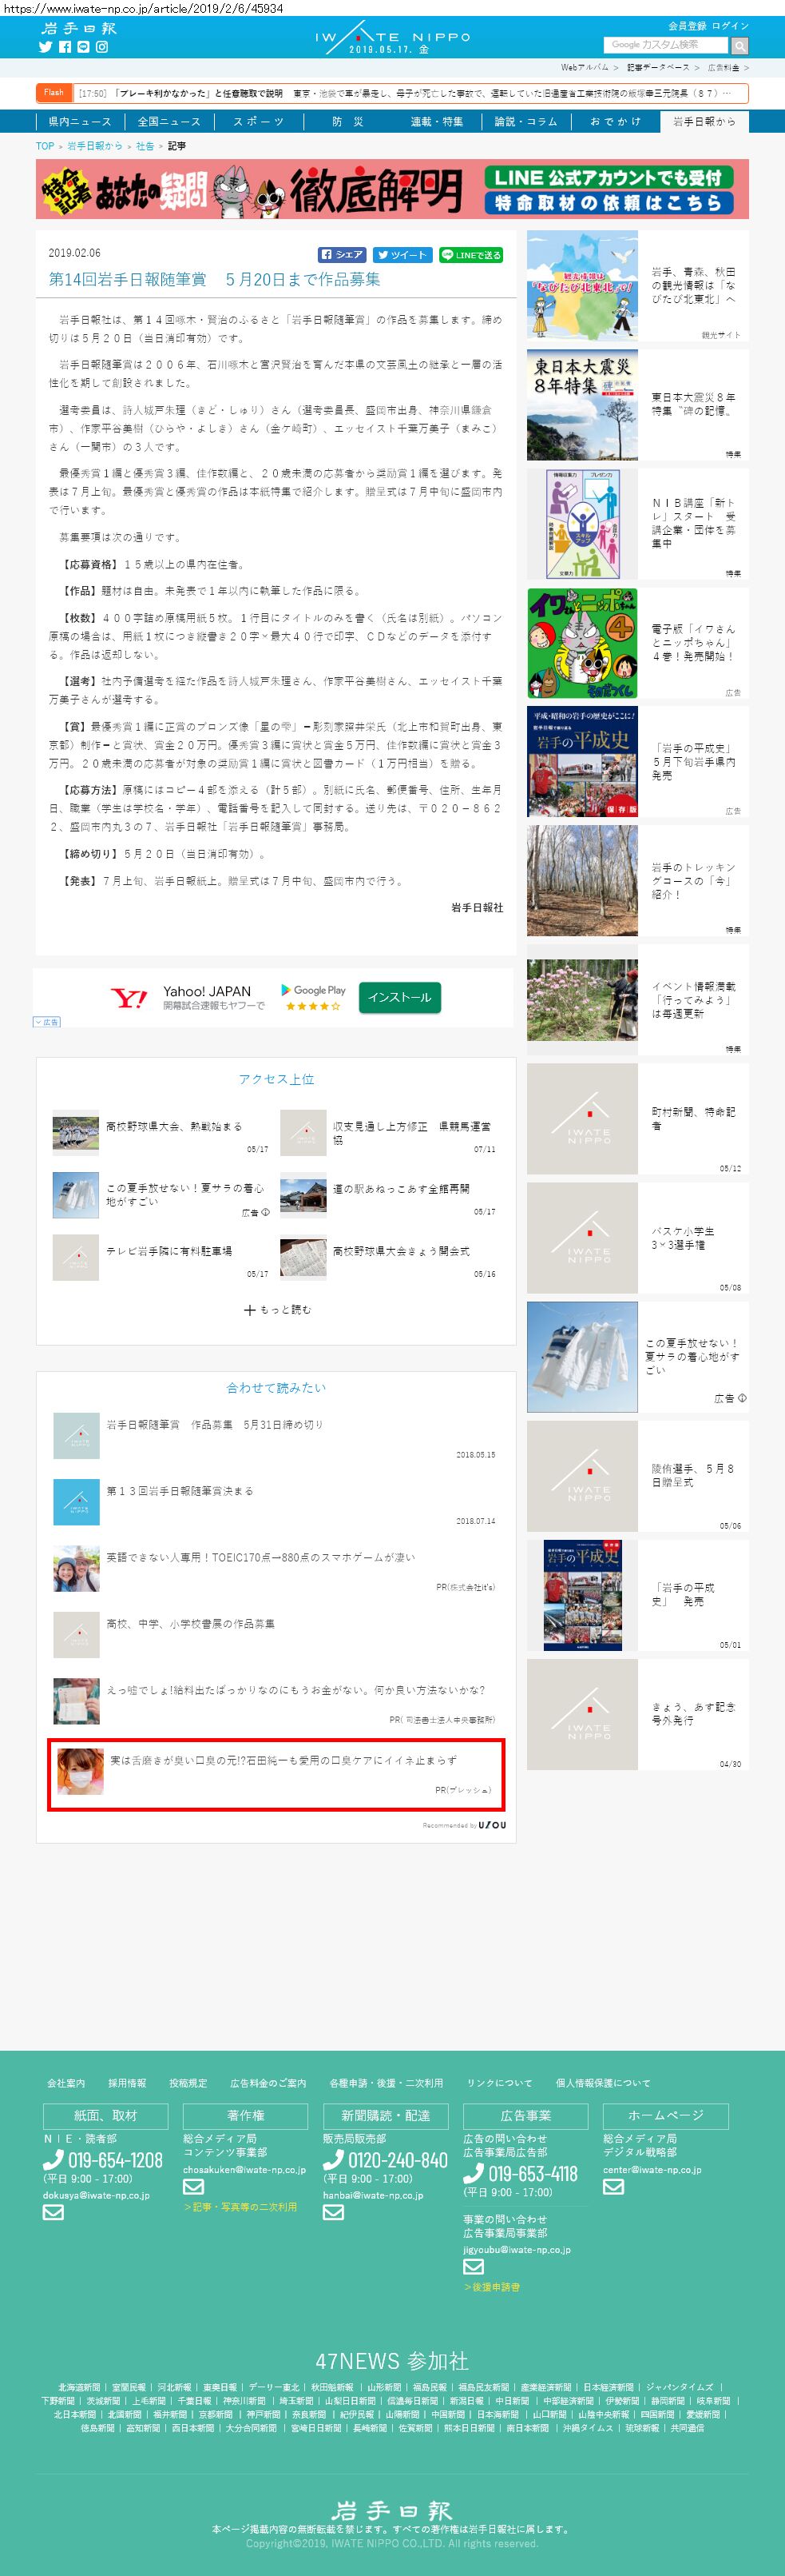Open the LINE icon in the header
The height and width of the screenshot is (2576, 785).
[x=83, y=47]
